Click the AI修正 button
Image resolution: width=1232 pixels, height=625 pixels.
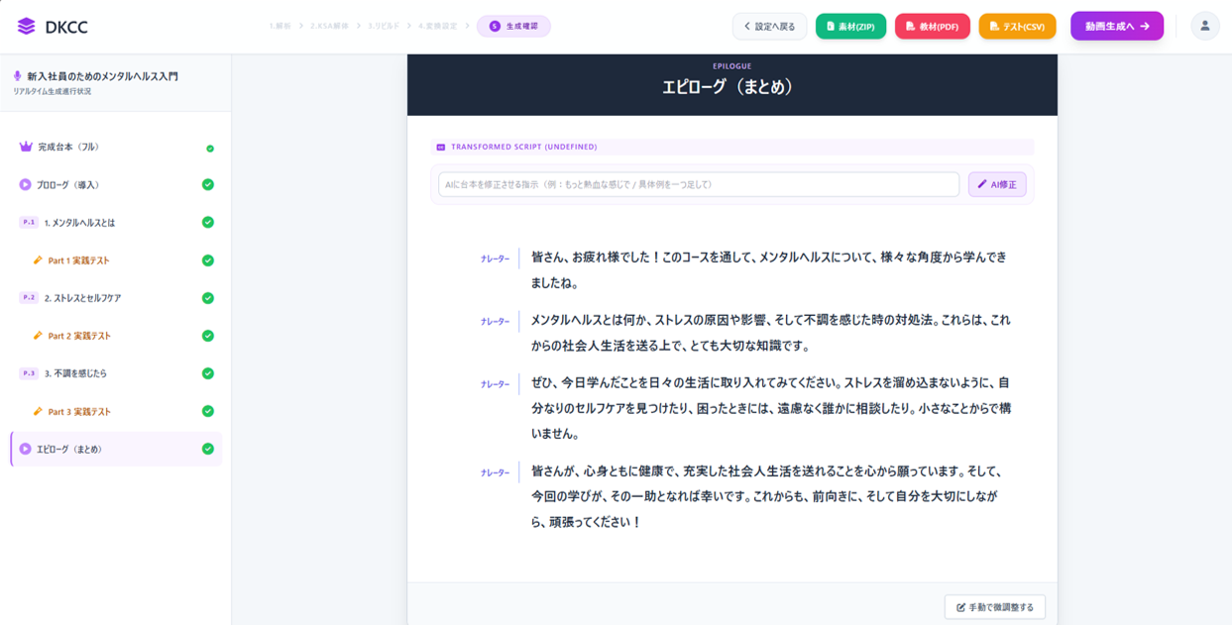997,184
